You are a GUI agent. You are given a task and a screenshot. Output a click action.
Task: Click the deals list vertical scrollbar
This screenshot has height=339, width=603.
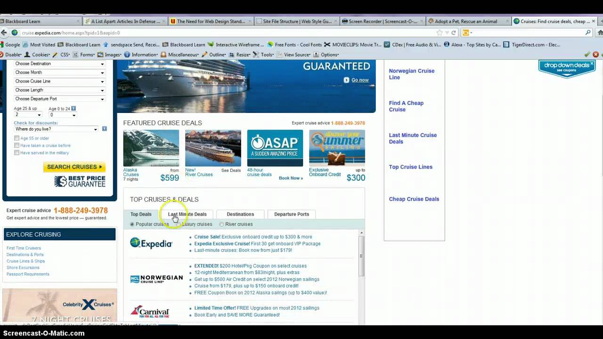(361, 256)
